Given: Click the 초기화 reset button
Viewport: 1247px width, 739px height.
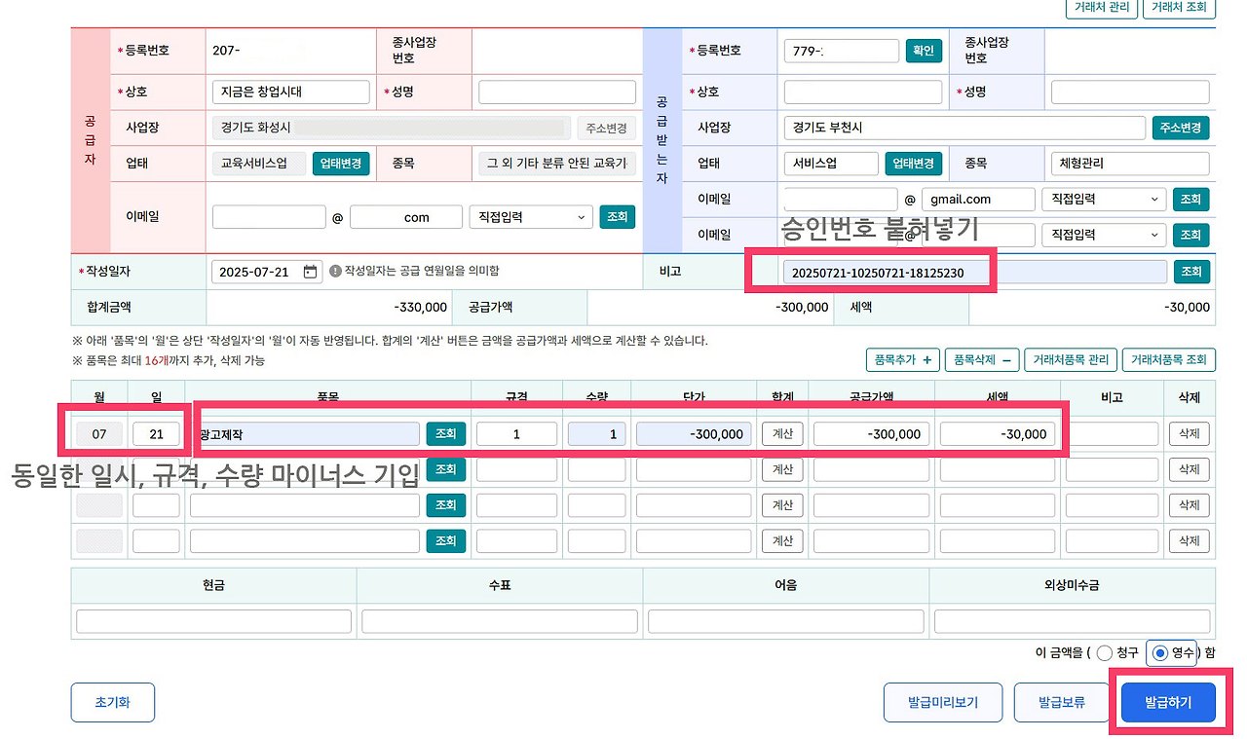Looking at the screenshot, I should (x=112, y=701).
